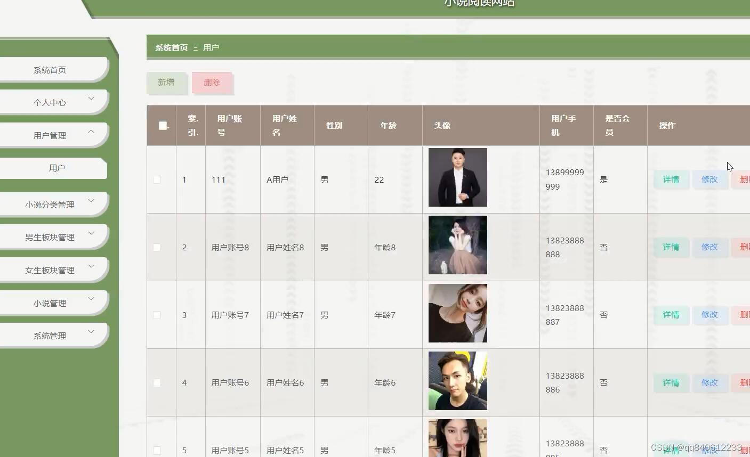Click the pink 删除 button

212,83
